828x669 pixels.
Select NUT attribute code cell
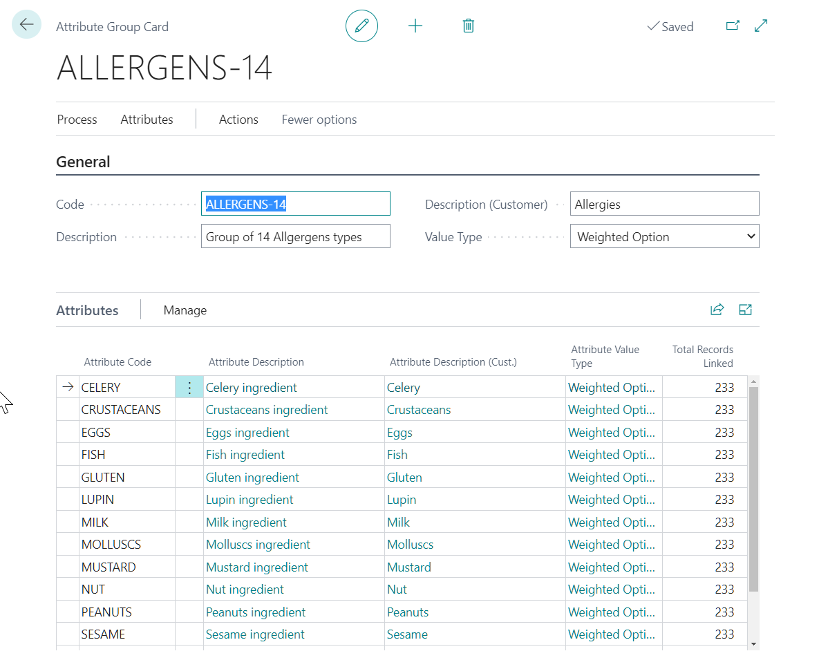tap(127, 590)
